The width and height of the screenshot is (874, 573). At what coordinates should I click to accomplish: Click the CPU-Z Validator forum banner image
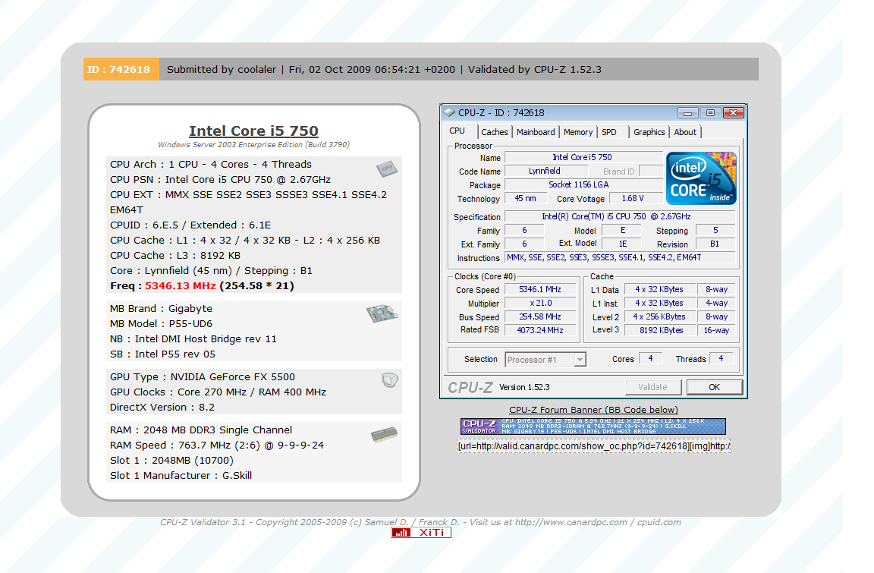pos(593,427)
